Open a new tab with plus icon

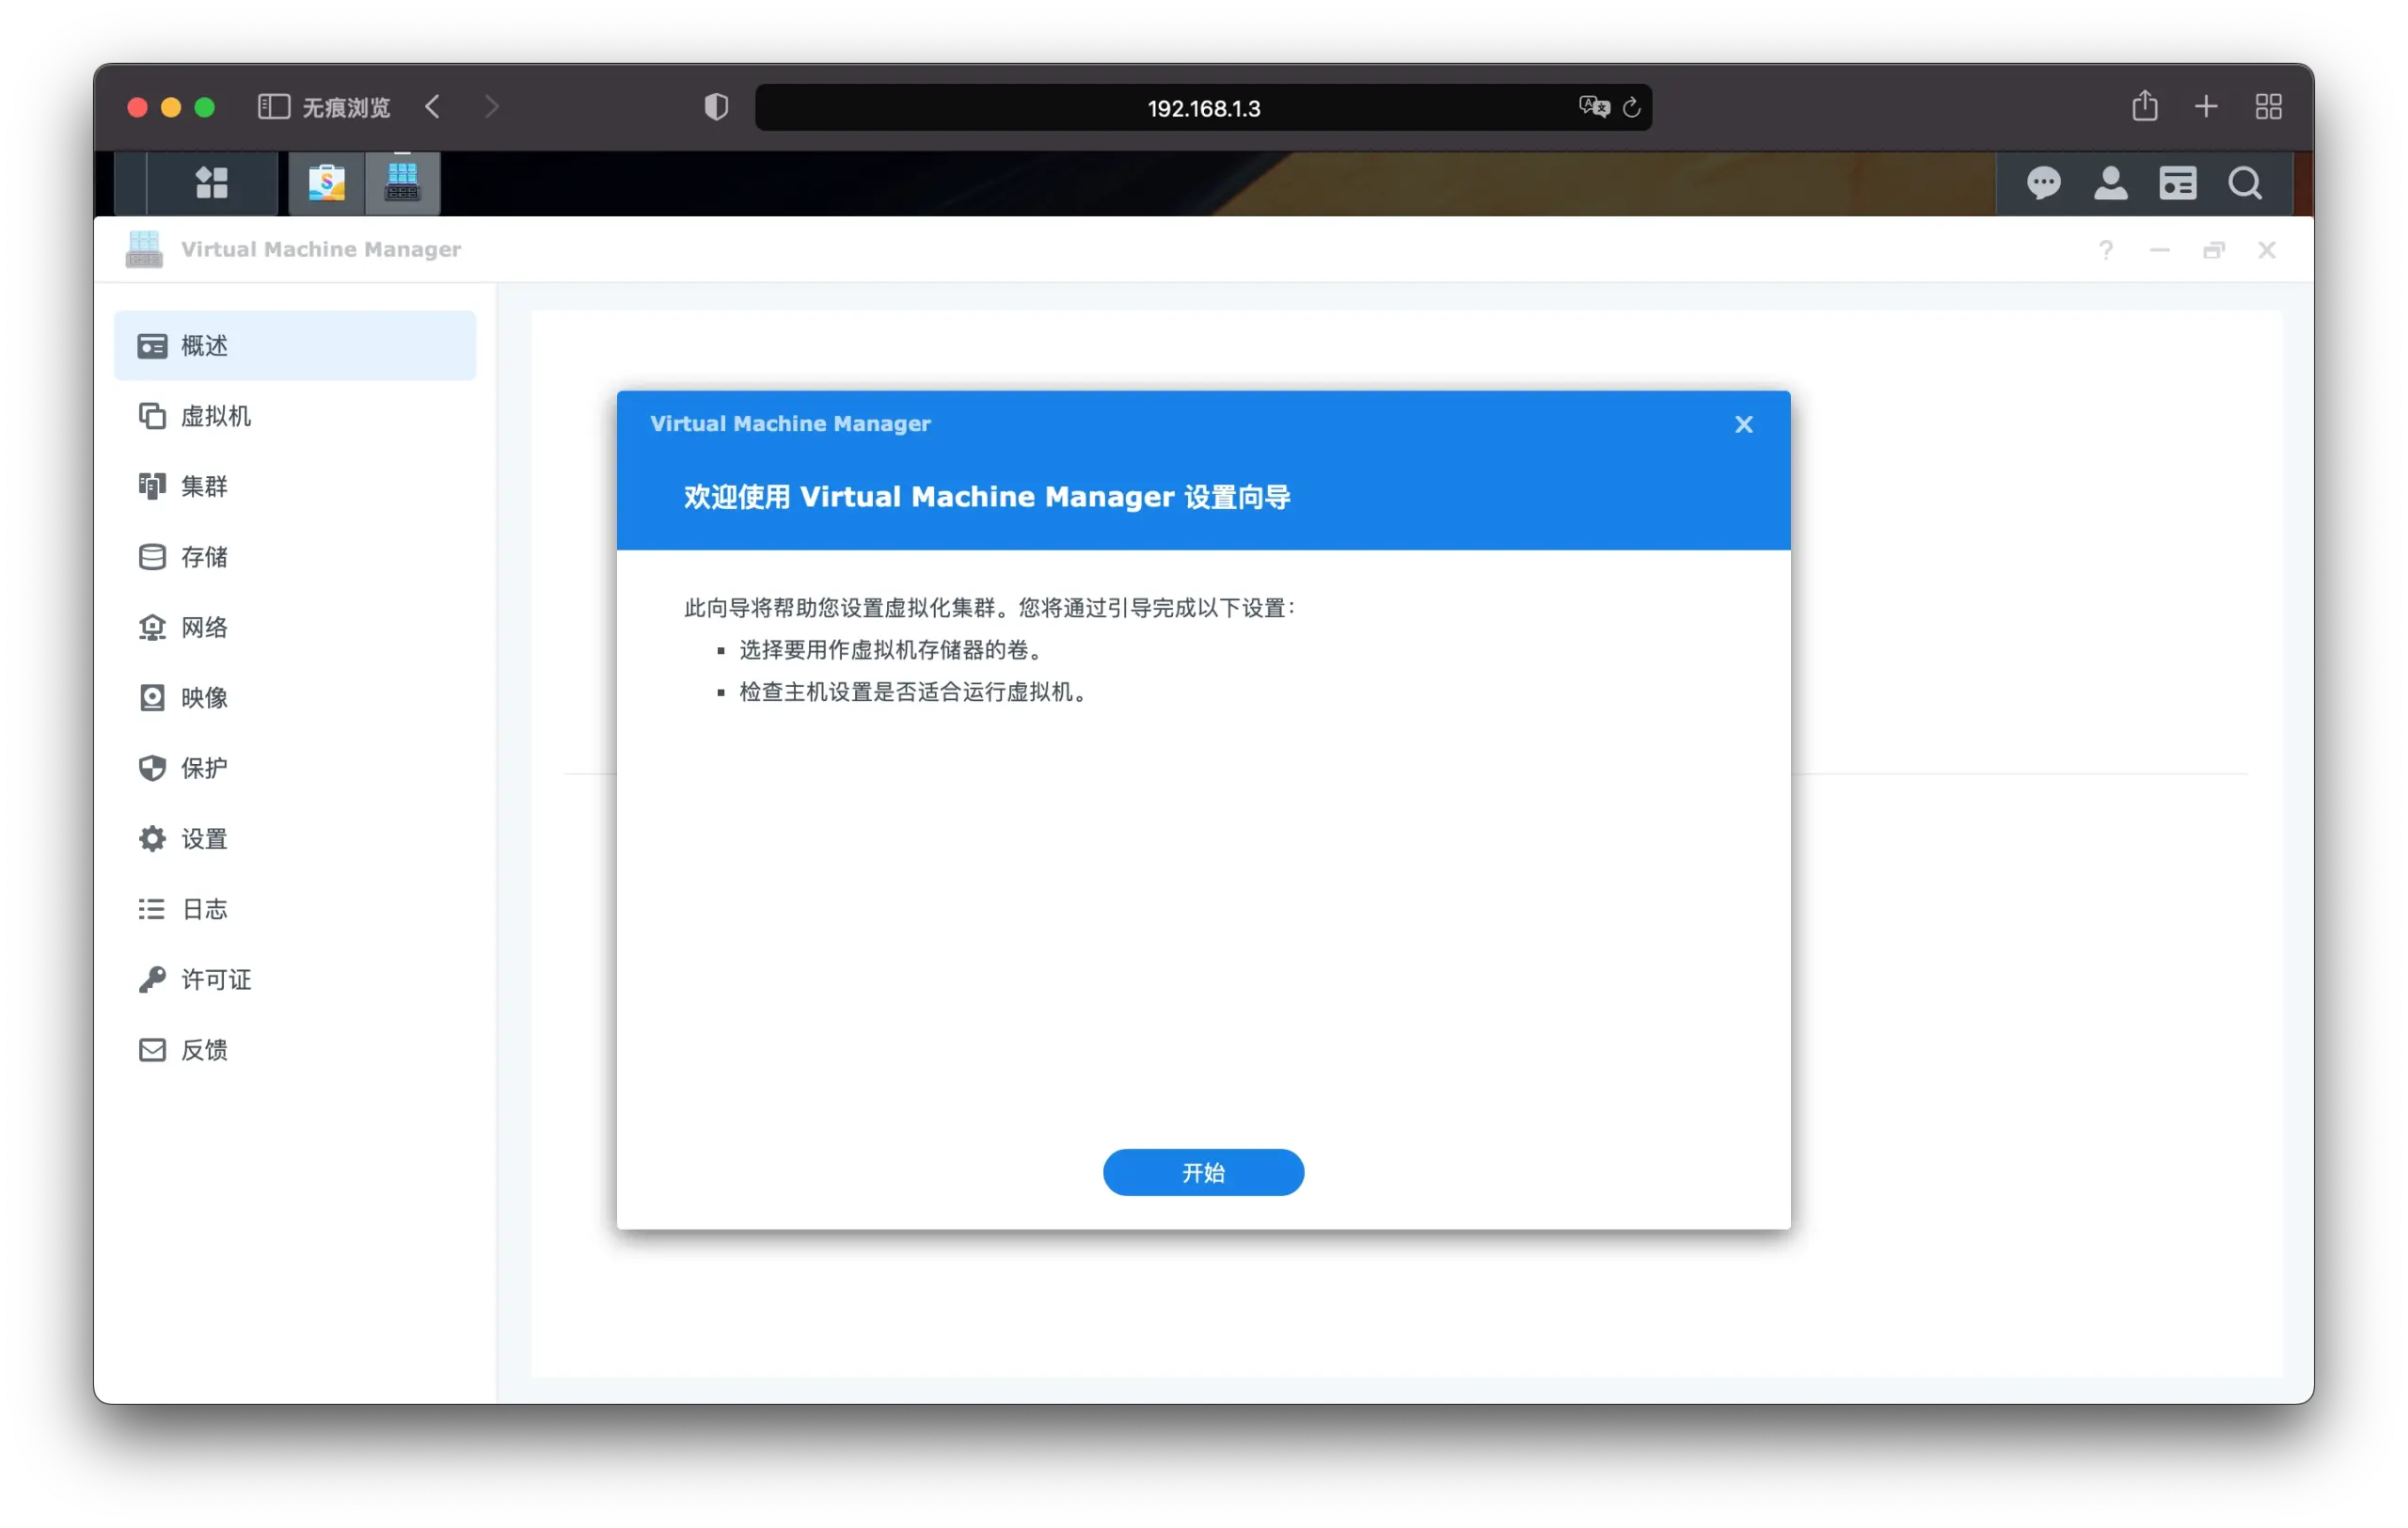2205,106
